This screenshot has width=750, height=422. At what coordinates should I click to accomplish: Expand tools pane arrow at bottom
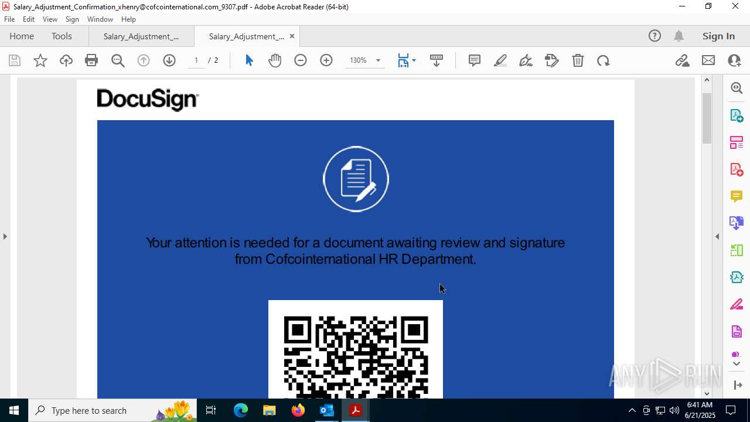[737, 385]
